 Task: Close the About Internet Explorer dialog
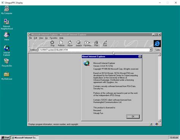[x=140, y=57]
